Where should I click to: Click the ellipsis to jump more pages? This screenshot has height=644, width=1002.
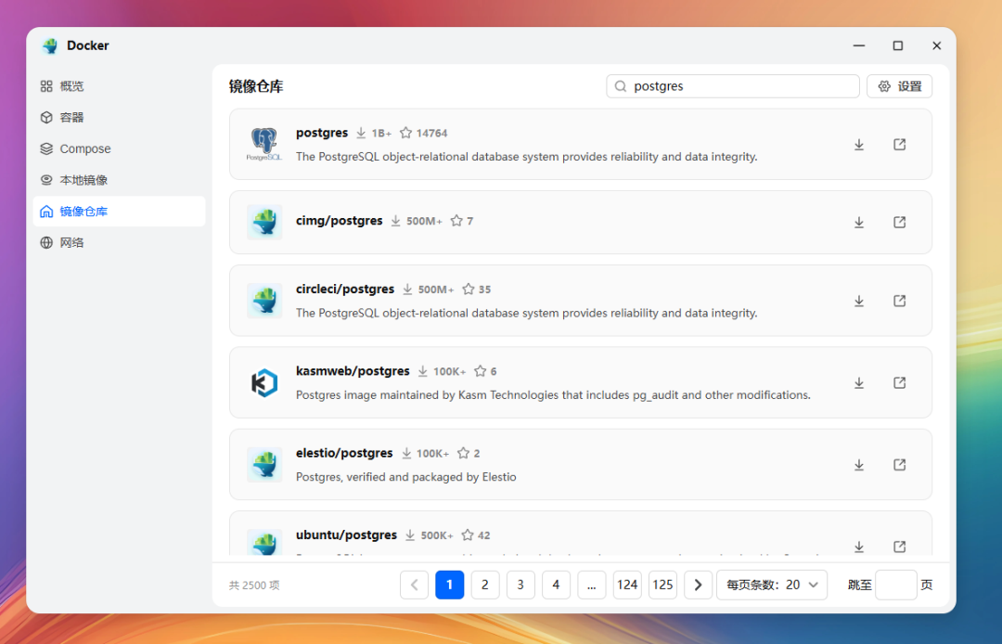coord(591,585)
